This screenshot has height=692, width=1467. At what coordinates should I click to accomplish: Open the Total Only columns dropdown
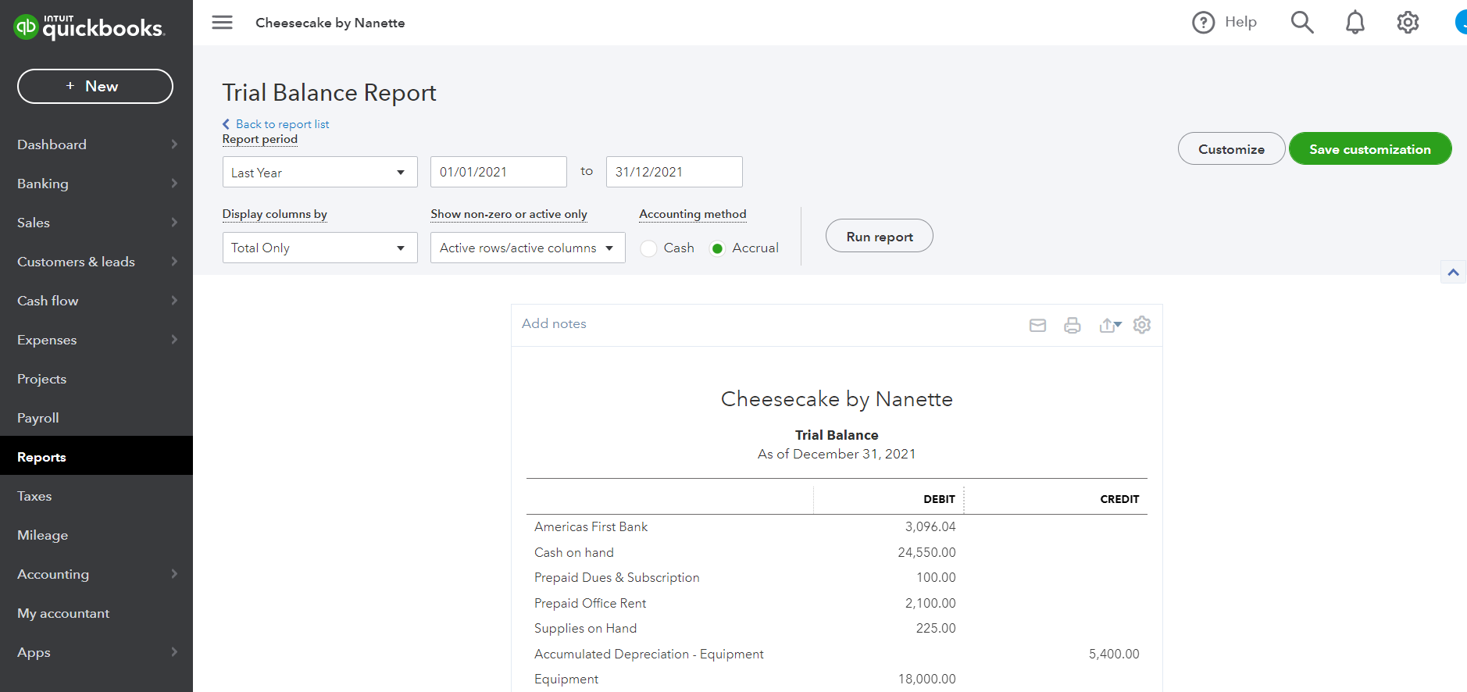(x=320, y=248)
